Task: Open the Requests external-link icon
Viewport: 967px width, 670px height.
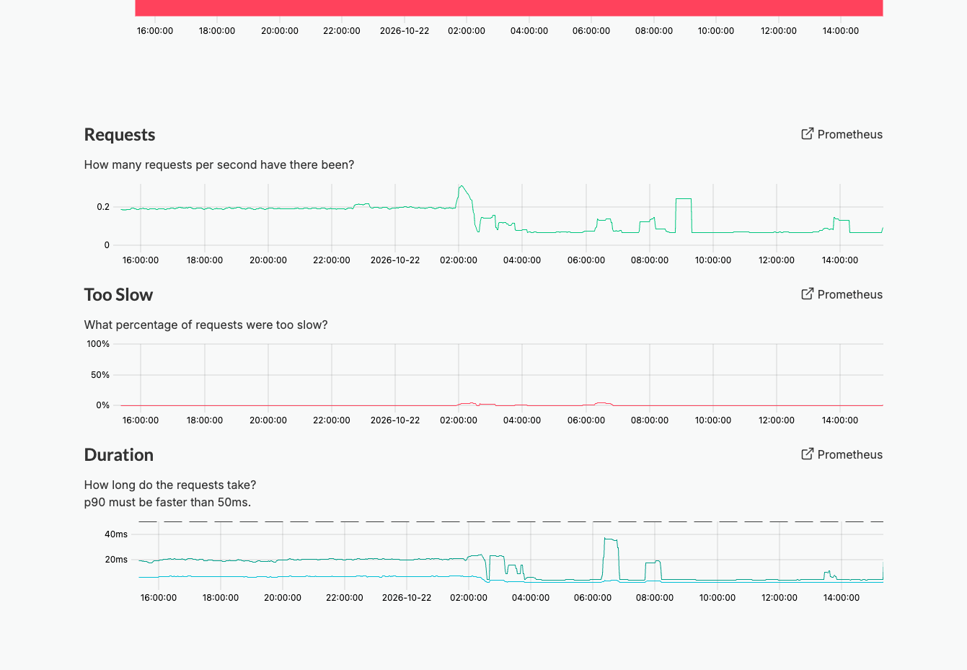Action: click(808, 133)
